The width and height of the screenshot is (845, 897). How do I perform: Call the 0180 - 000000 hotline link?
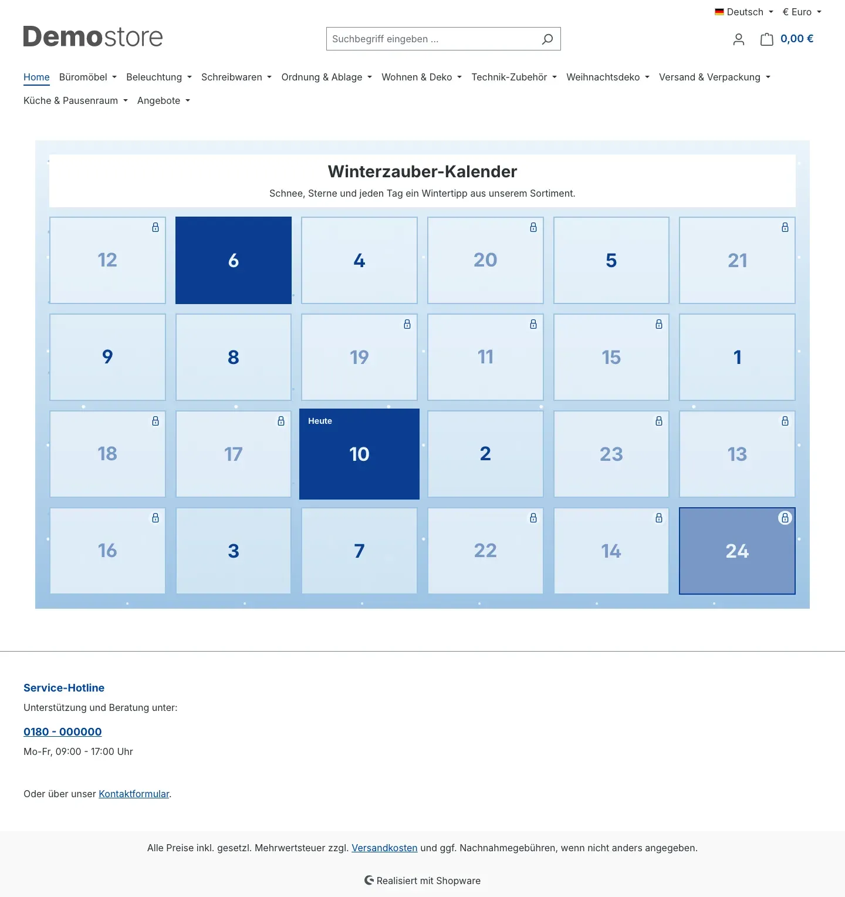tap(63, 731)
